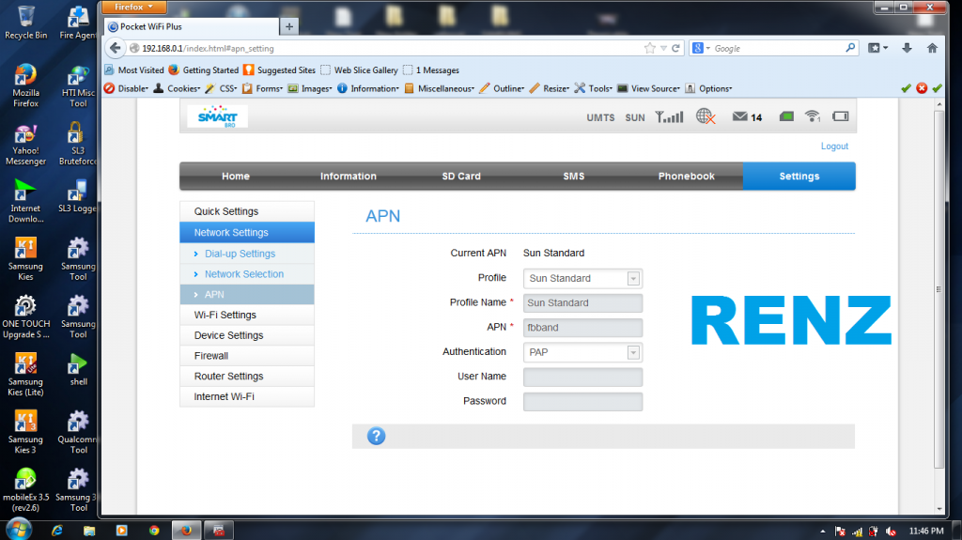962x540 pixels.
Task: Bookmark this page with the star icon
Action: coord(650,48)
